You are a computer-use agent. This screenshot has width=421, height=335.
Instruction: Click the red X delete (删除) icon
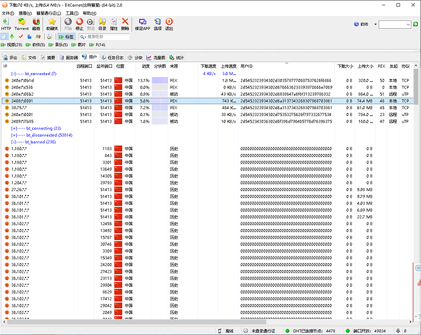(x=125, y=21)
